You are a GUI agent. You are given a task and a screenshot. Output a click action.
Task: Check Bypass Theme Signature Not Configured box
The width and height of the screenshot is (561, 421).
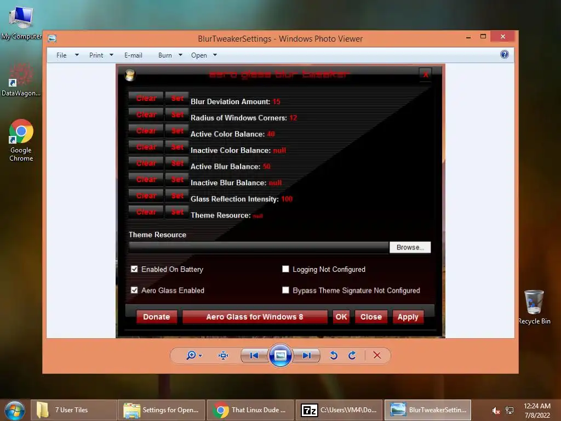click(285, 290)
